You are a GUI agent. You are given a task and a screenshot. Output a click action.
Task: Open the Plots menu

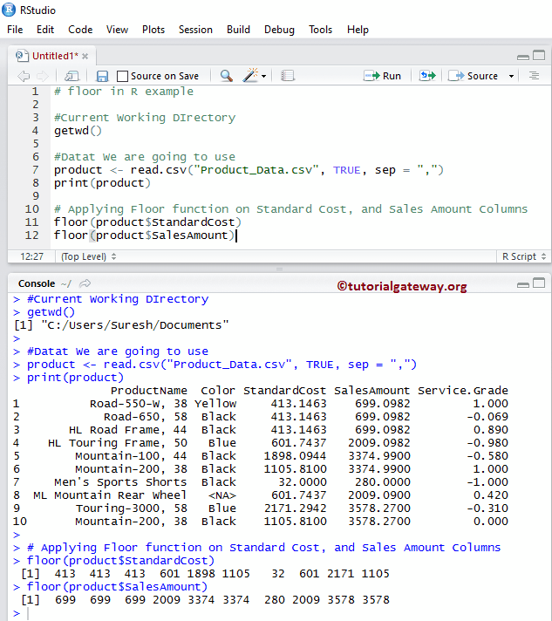[x=153, y=30]
